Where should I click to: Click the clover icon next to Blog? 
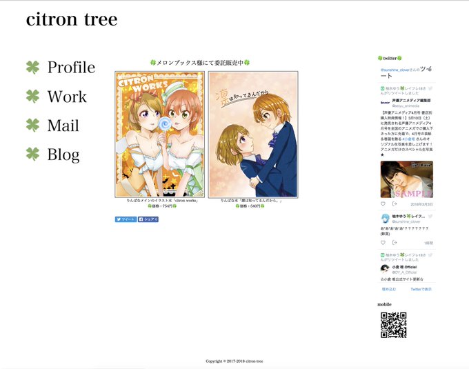(x=32, y=154)
